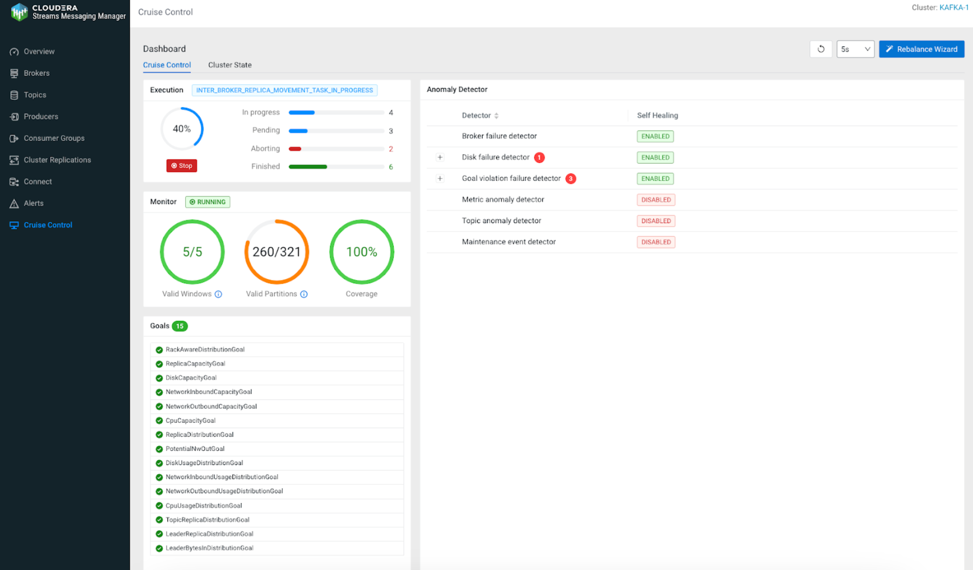Click the Brokers server icon in sidebar
The image size is (973, 570).
pyautogui.click(x=14, y=73)
